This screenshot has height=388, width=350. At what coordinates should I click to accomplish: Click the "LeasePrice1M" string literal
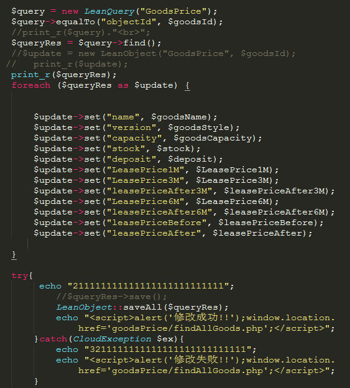tap(145, 170)
